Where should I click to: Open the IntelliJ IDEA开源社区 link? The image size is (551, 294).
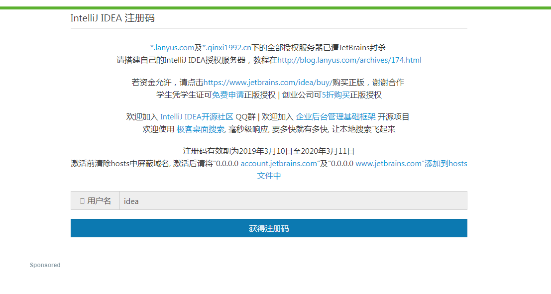[197, 117]
